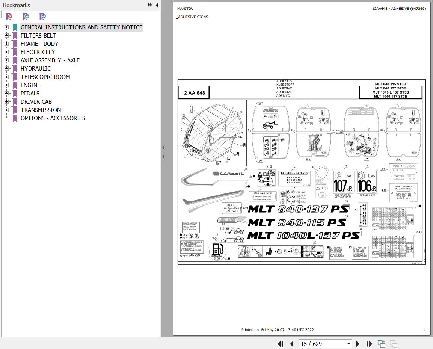Click the bookmark icon beside HYDRAULIC
433x349 pixels.
click(15, 68)
